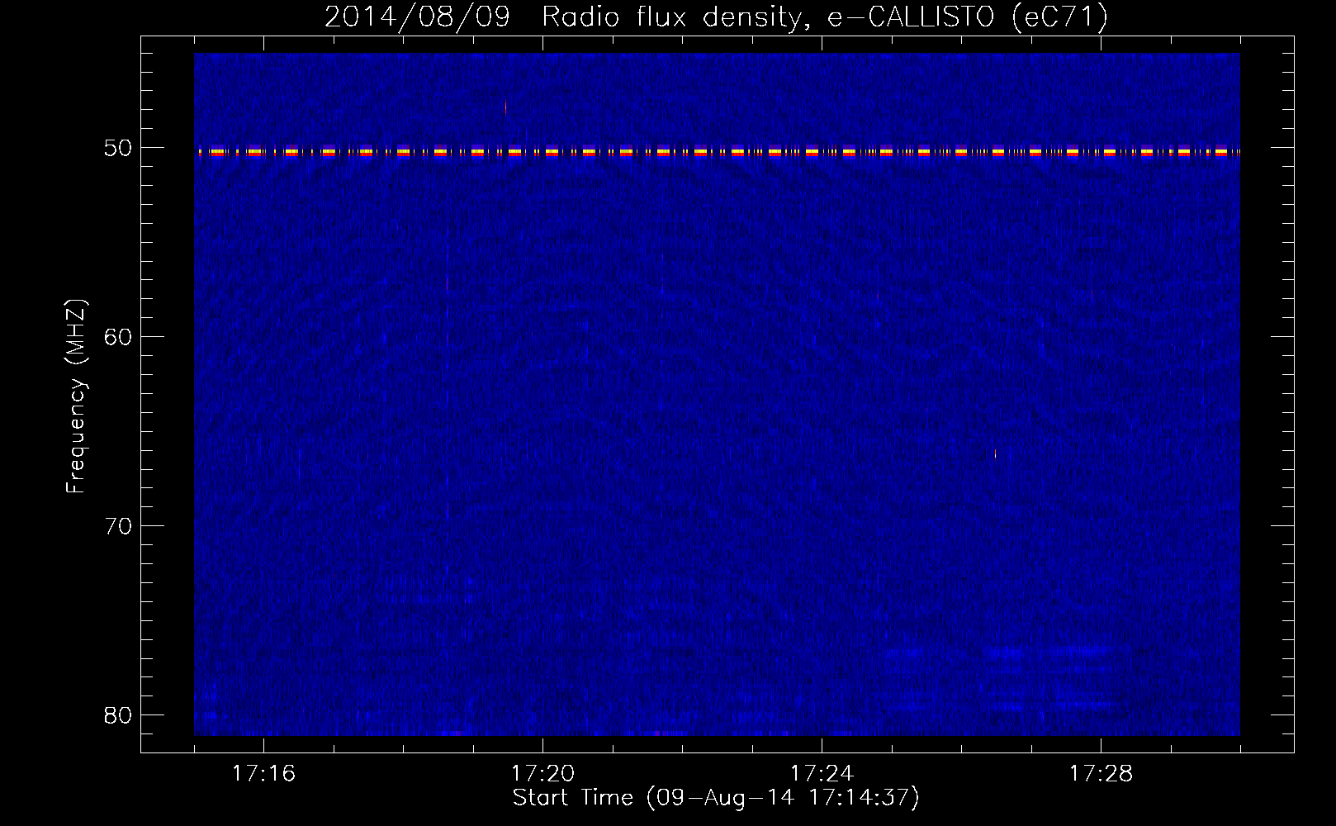Click the 17:24 time tick label
Screen dimensions: 1336x826
[822, 773]
